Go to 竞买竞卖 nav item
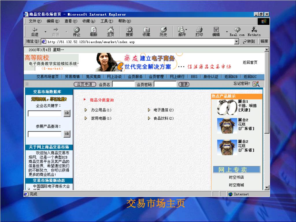 click(93, 77)
